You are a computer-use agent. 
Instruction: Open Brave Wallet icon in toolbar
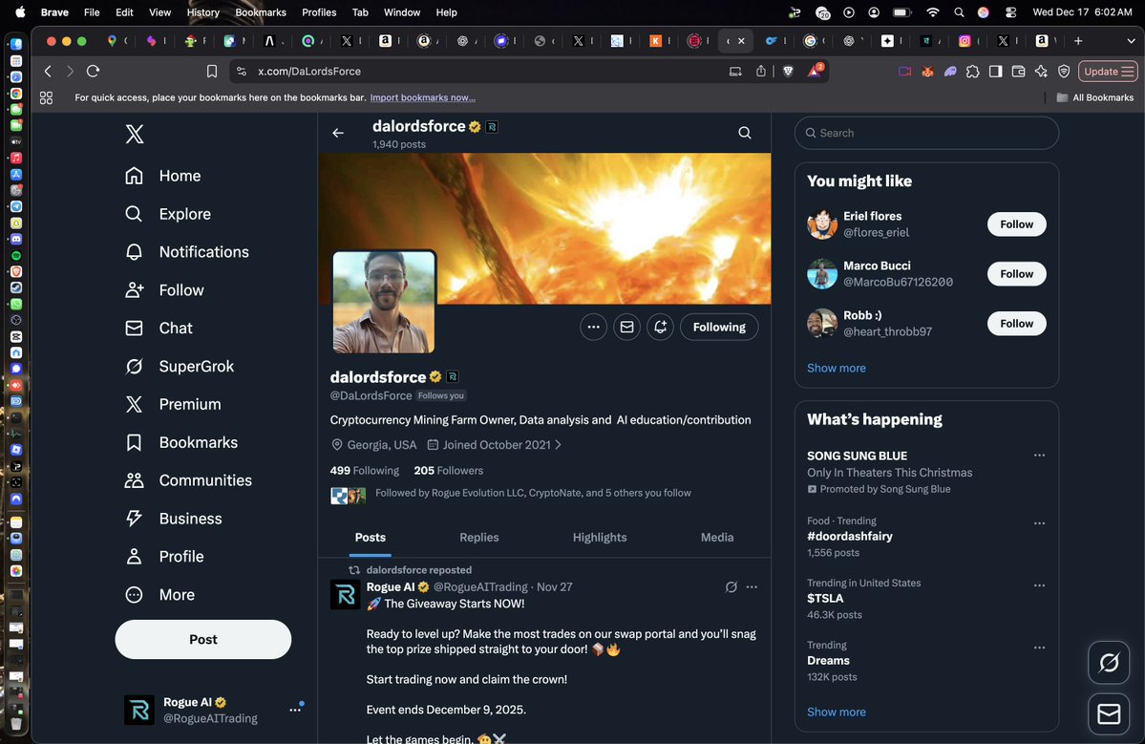coord(1018,71)
